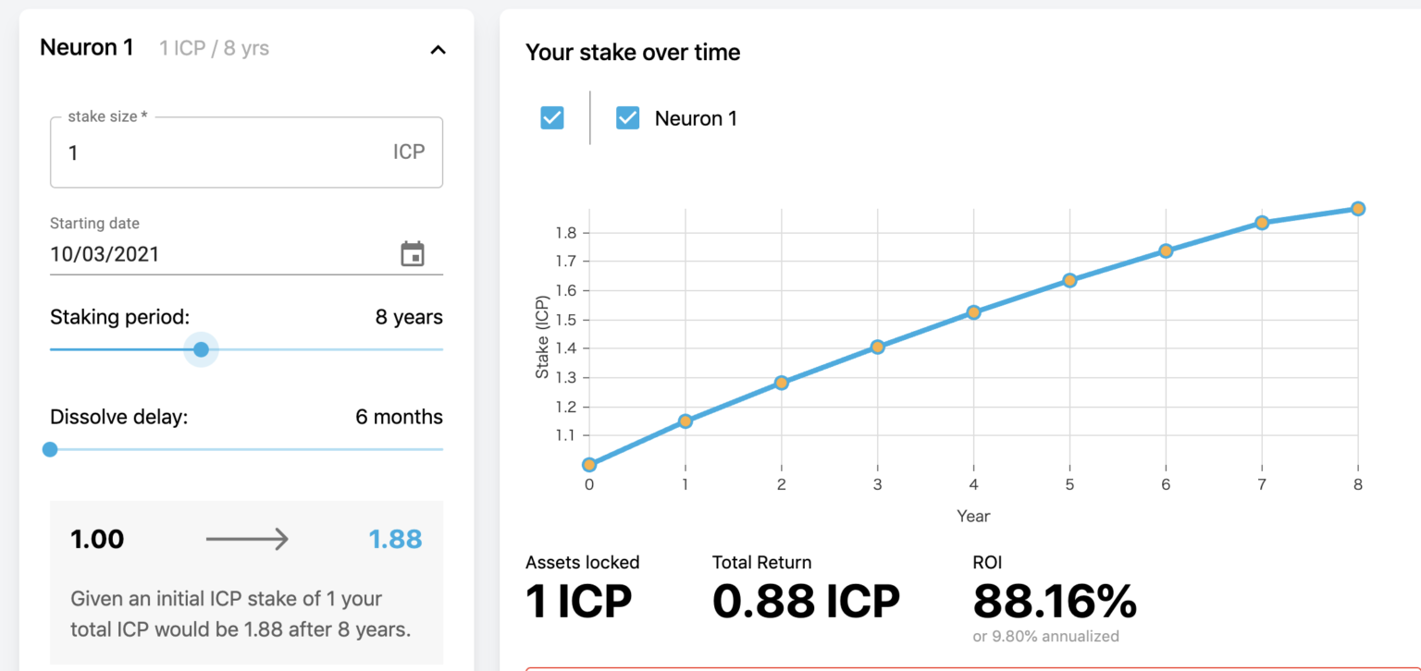Click the year 4 data point

point(974,312)
